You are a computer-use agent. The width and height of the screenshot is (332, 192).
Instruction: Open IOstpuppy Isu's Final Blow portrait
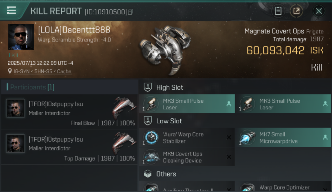pos(15,108)
